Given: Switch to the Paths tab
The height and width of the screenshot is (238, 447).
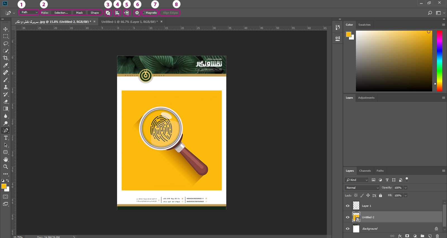Looking at the screenshot, I should (380, 171).
